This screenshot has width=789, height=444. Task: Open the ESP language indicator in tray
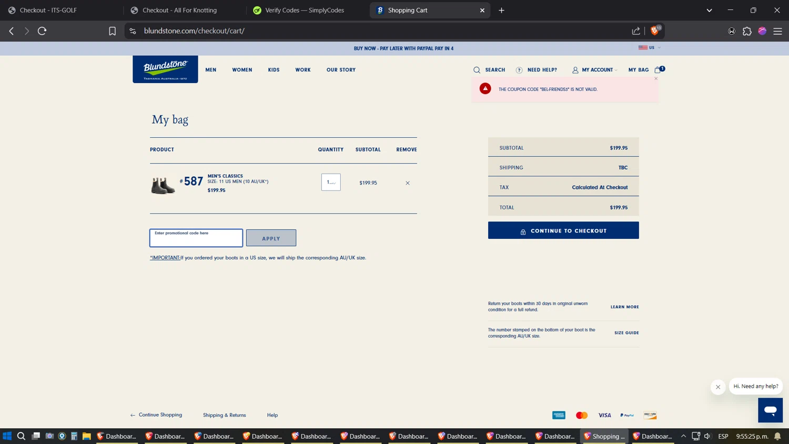[x=723, y=436]
